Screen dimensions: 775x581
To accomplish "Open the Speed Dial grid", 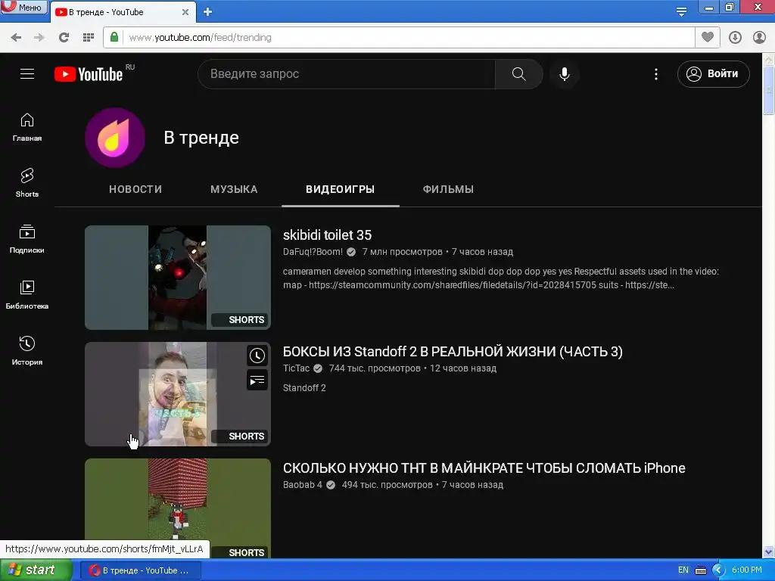I will [x=89, y=38].
